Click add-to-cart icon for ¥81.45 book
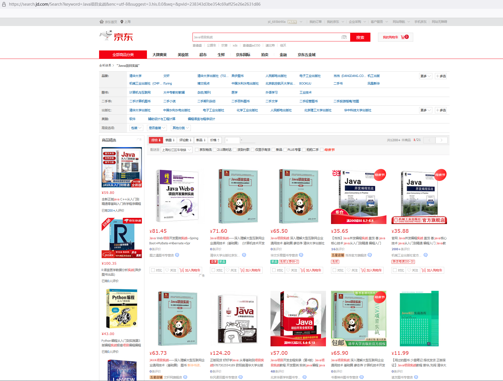503x381 pixels. [182, 270]
